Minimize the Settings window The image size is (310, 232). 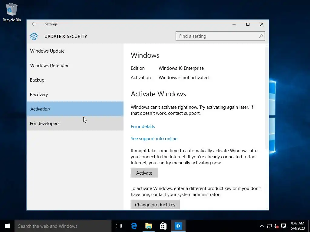coord(234,24)
